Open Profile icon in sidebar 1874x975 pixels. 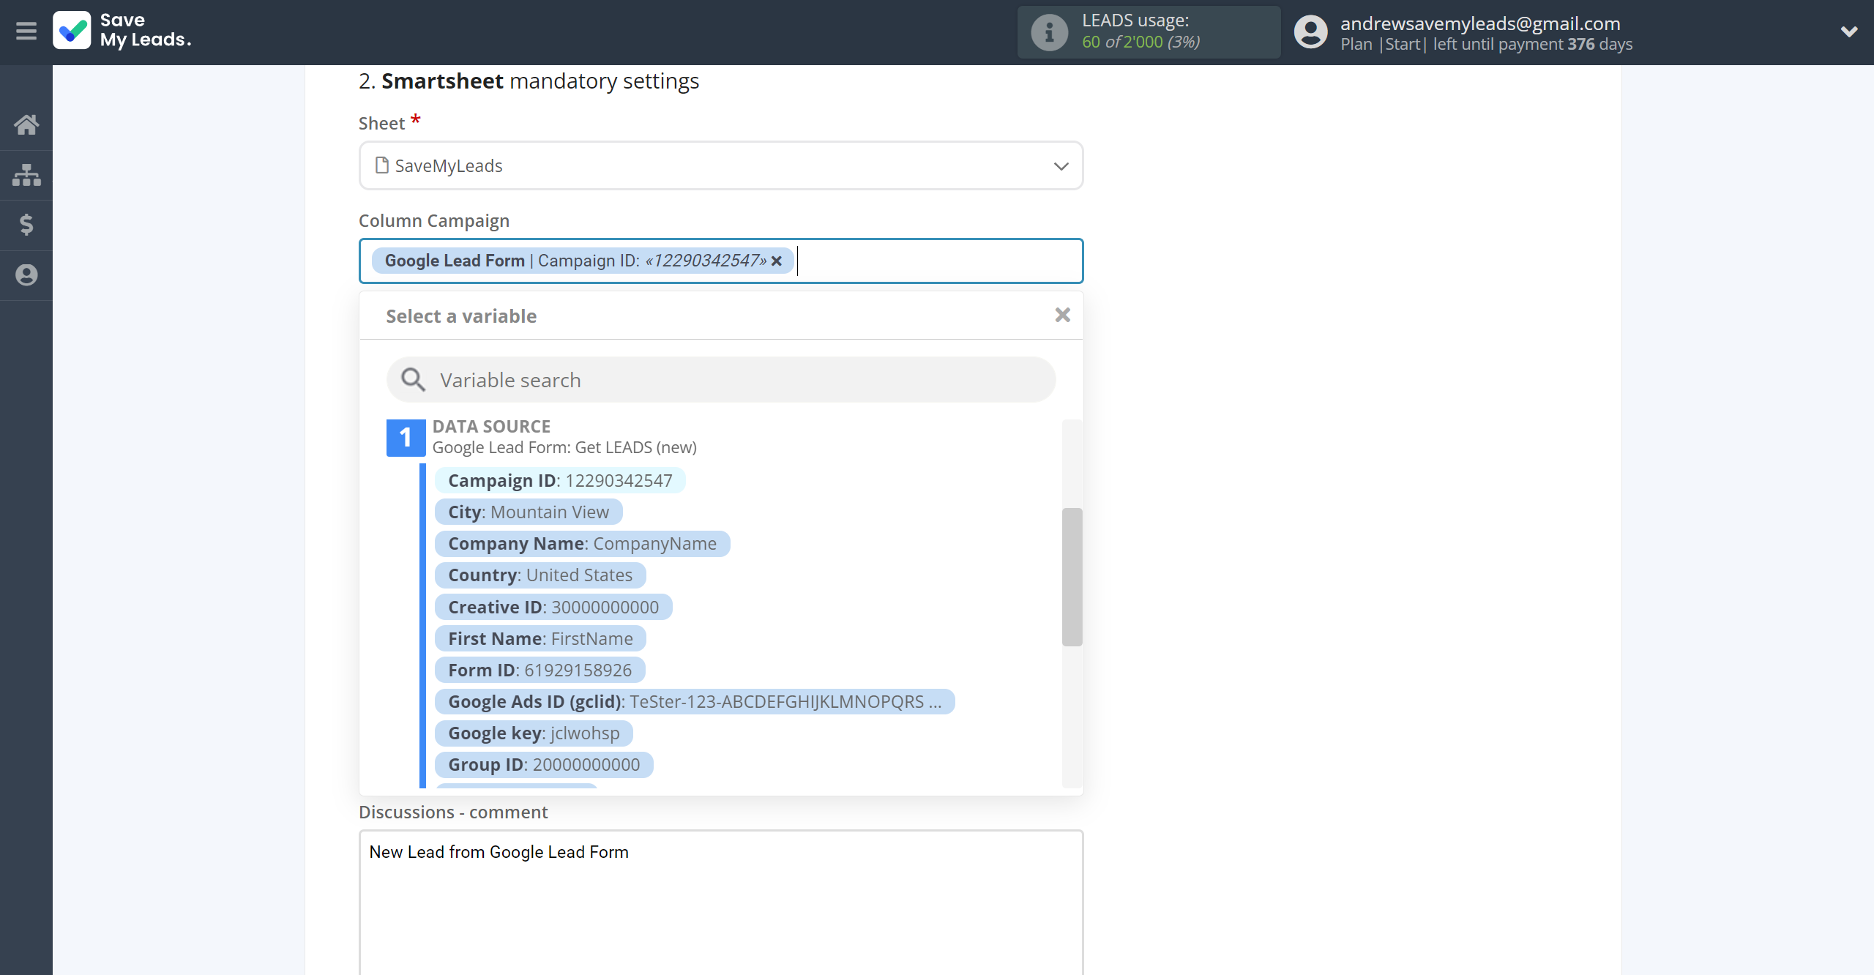pyautogui.click(x=26, y=275)
